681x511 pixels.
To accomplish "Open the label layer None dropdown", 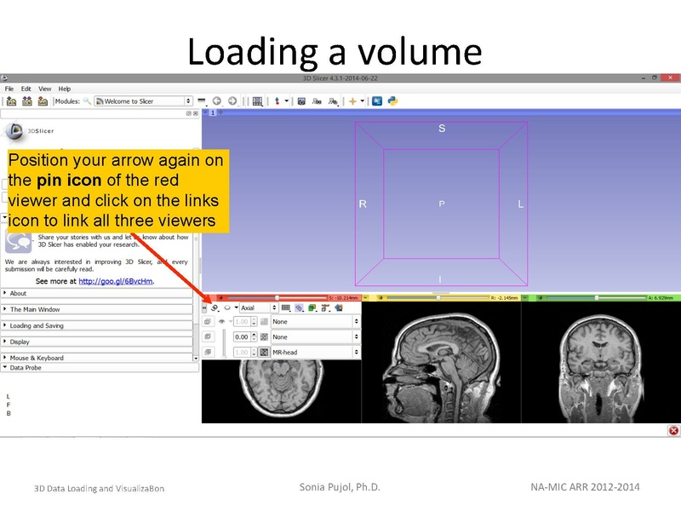I will 315,322.
